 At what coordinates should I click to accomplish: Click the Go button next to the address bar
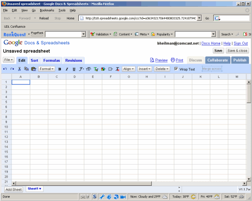pyautogui.click(x=207, y=18)
